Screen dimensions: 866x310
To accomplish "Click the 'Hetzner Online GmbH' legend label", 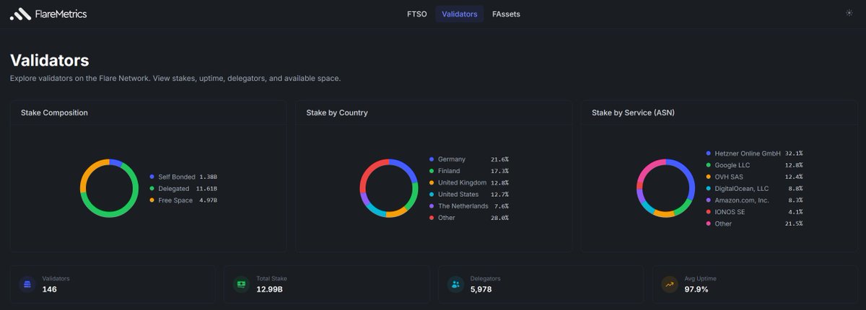I will click(x=748, y=154).
